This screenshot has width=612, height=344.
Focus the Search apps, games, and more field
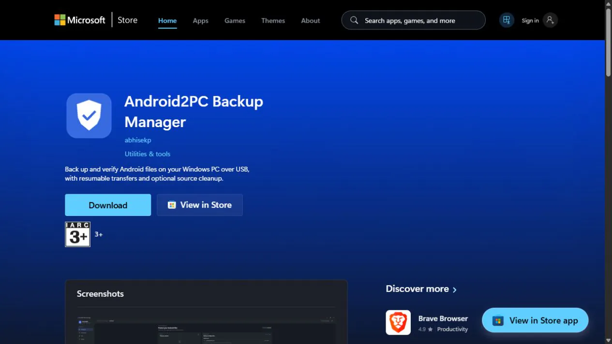tap(413, 20)
